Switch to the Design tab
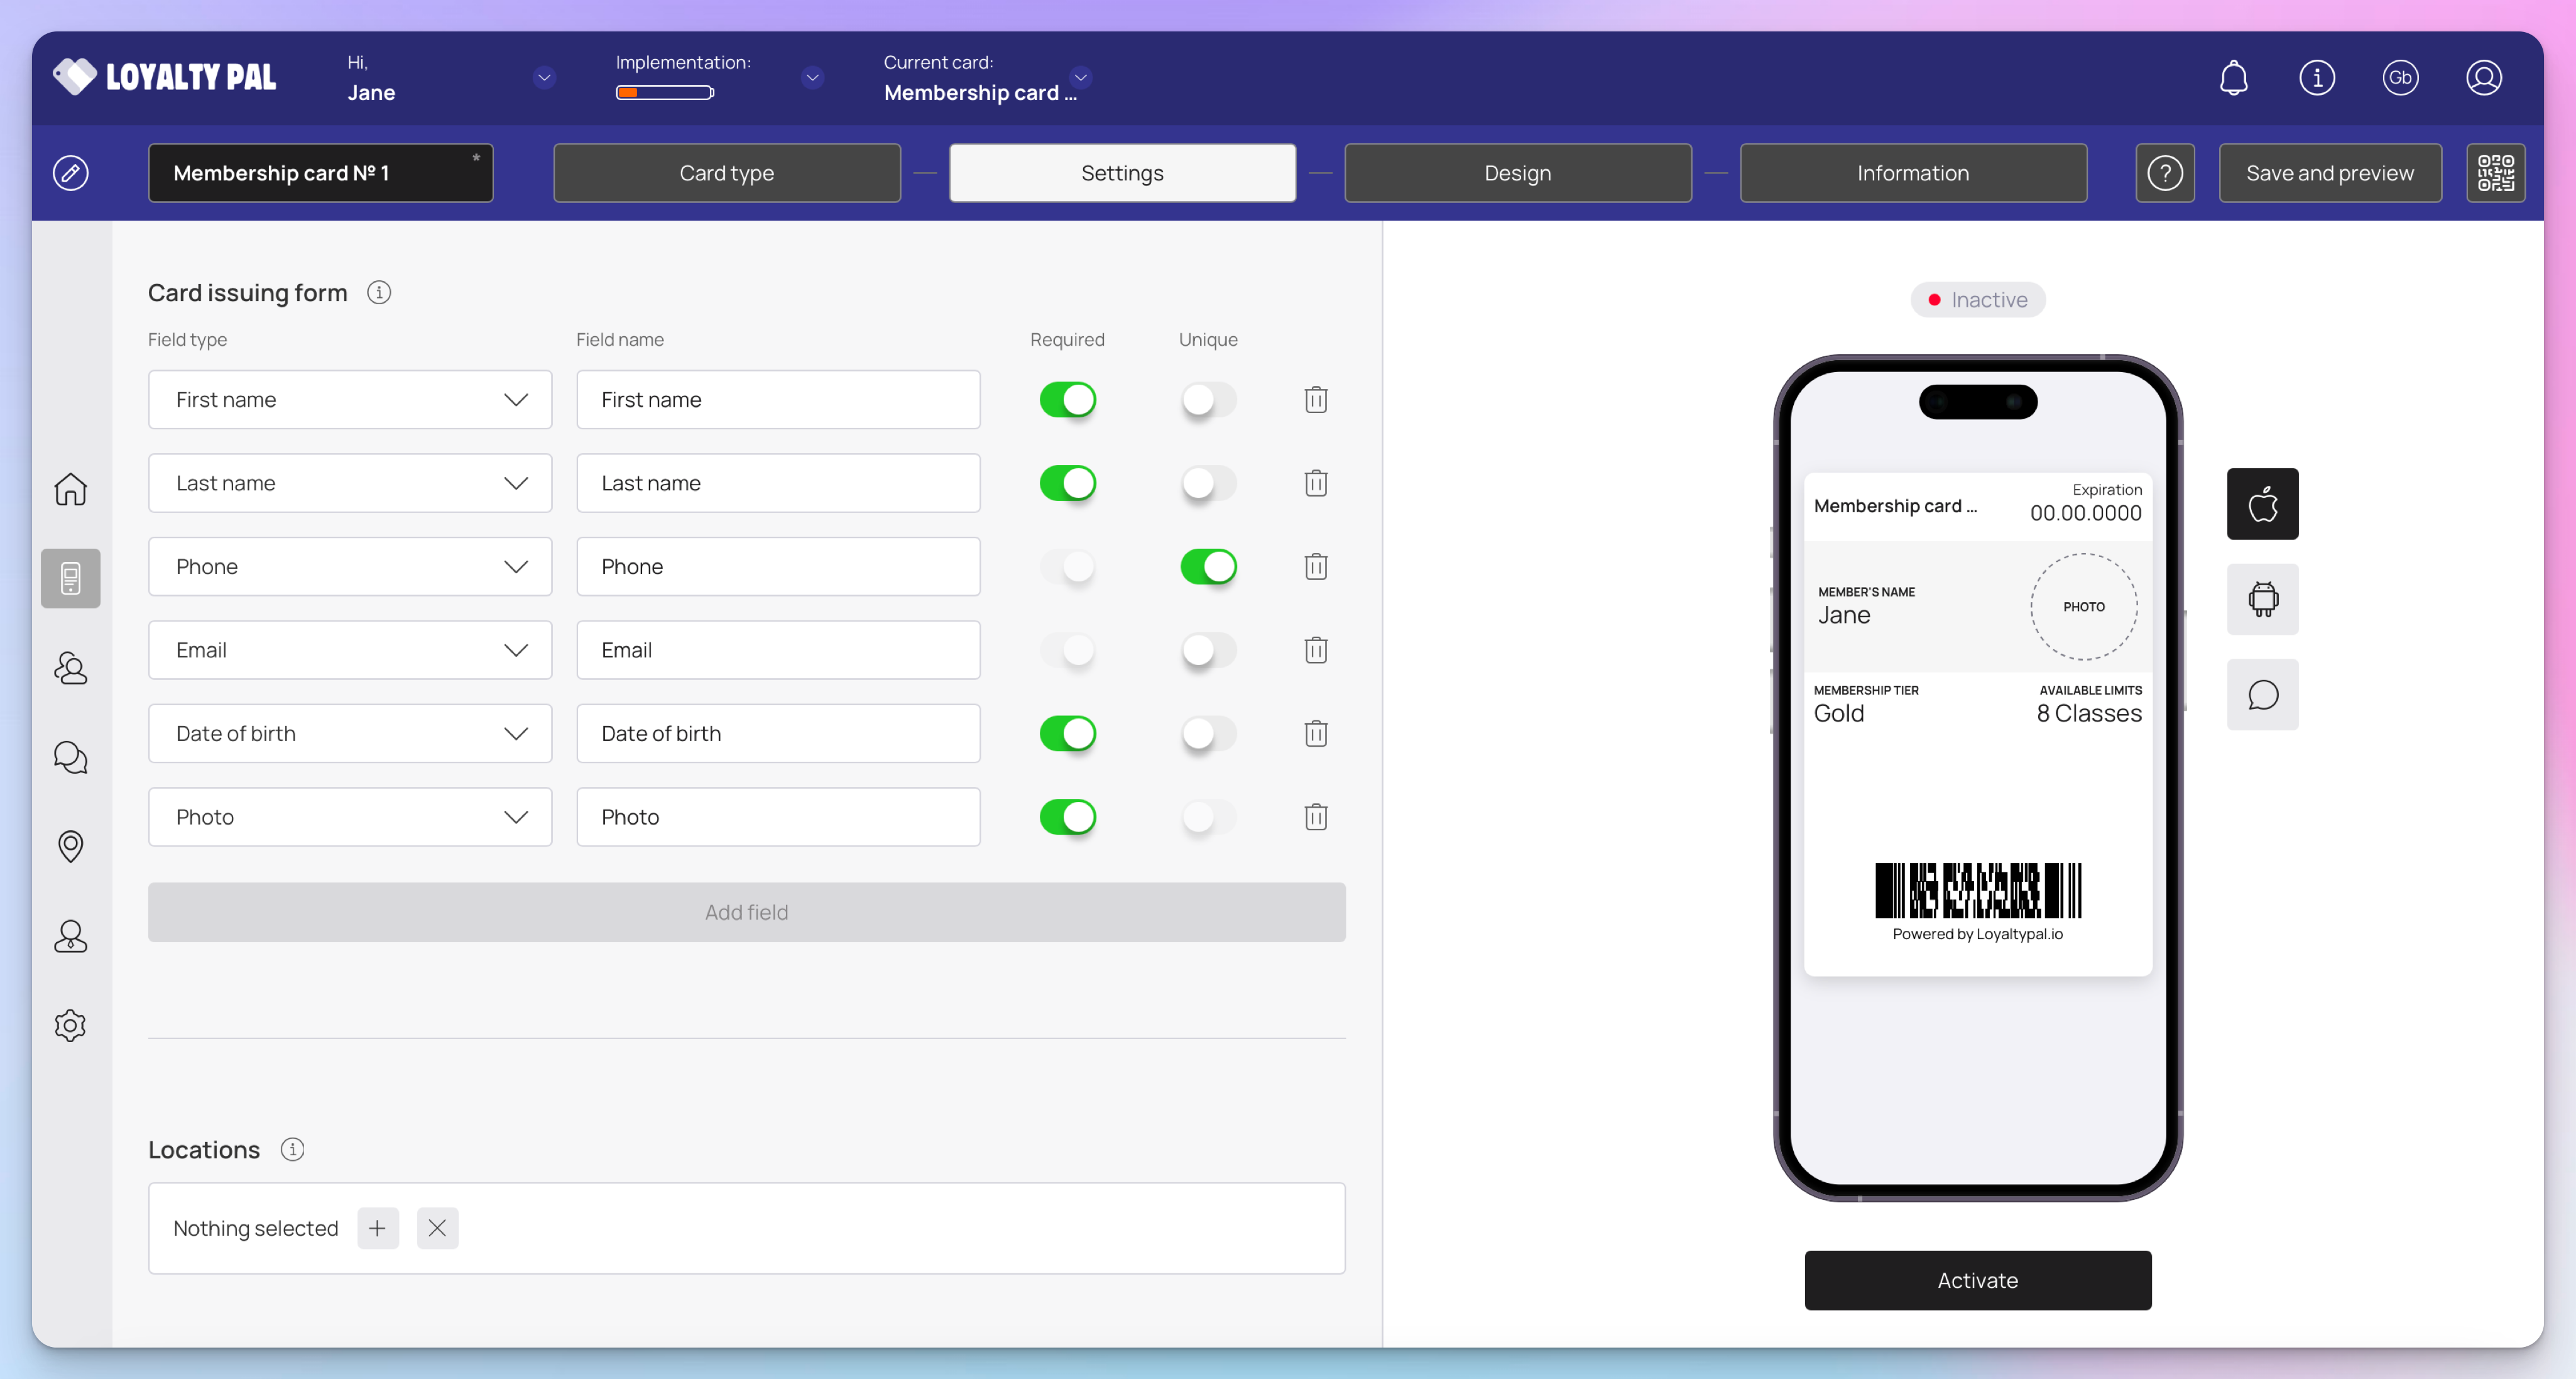2576x1379 pixels. click(1517, 173)
